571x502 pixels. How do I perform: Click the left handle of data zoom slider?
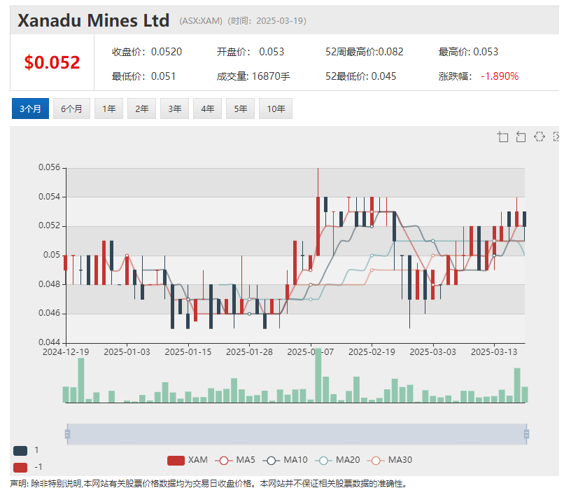(67, 434)
